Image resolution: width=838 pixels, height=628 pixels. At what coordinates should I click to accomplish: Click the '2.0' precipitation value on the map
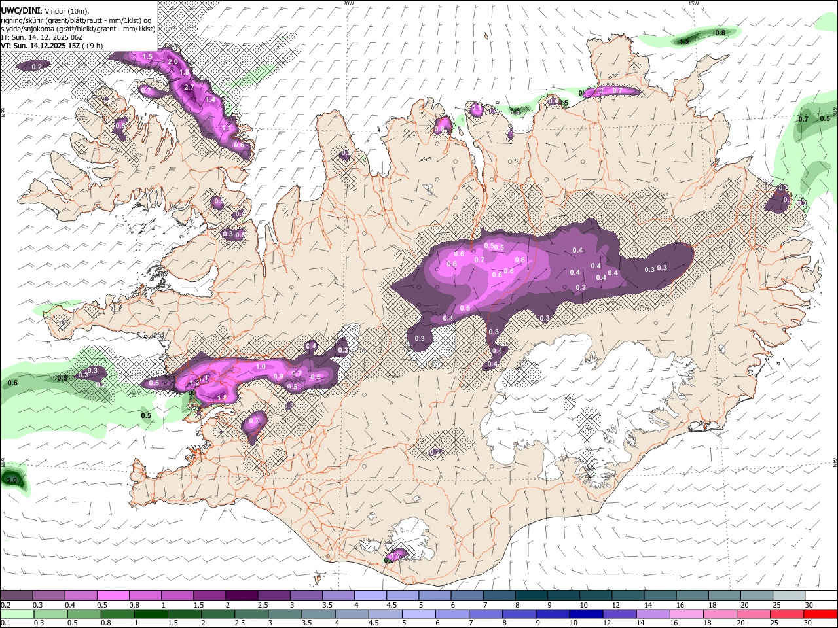point(173,61)
